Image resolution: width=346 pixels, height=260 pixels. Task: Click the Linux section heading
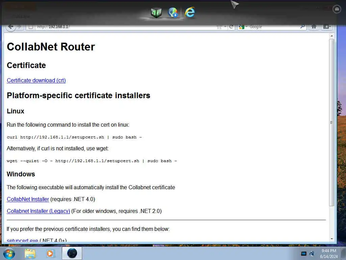click(16, 111)
